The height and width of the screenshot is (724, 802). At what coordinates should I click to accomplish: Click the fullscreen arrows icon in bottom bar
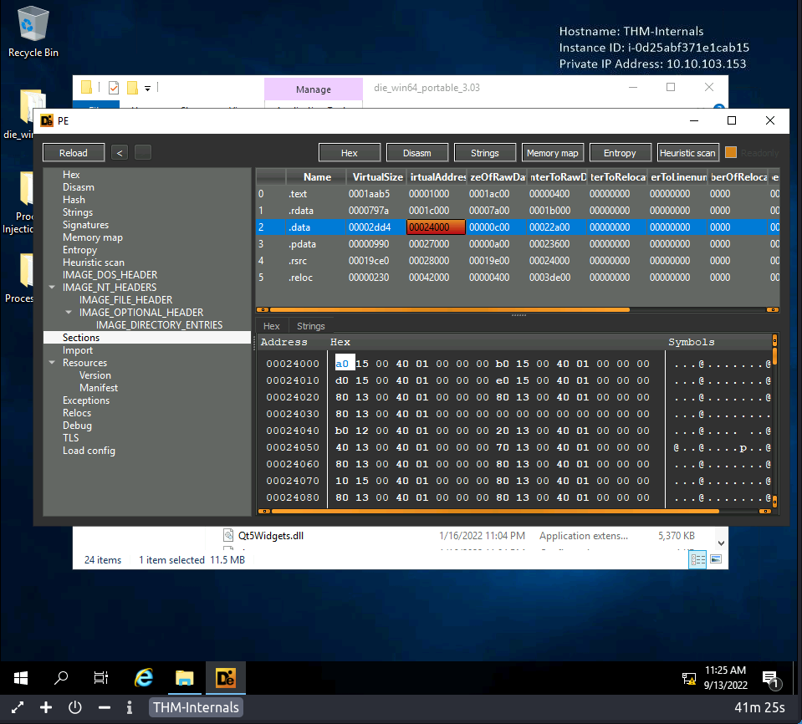(18, 707)
